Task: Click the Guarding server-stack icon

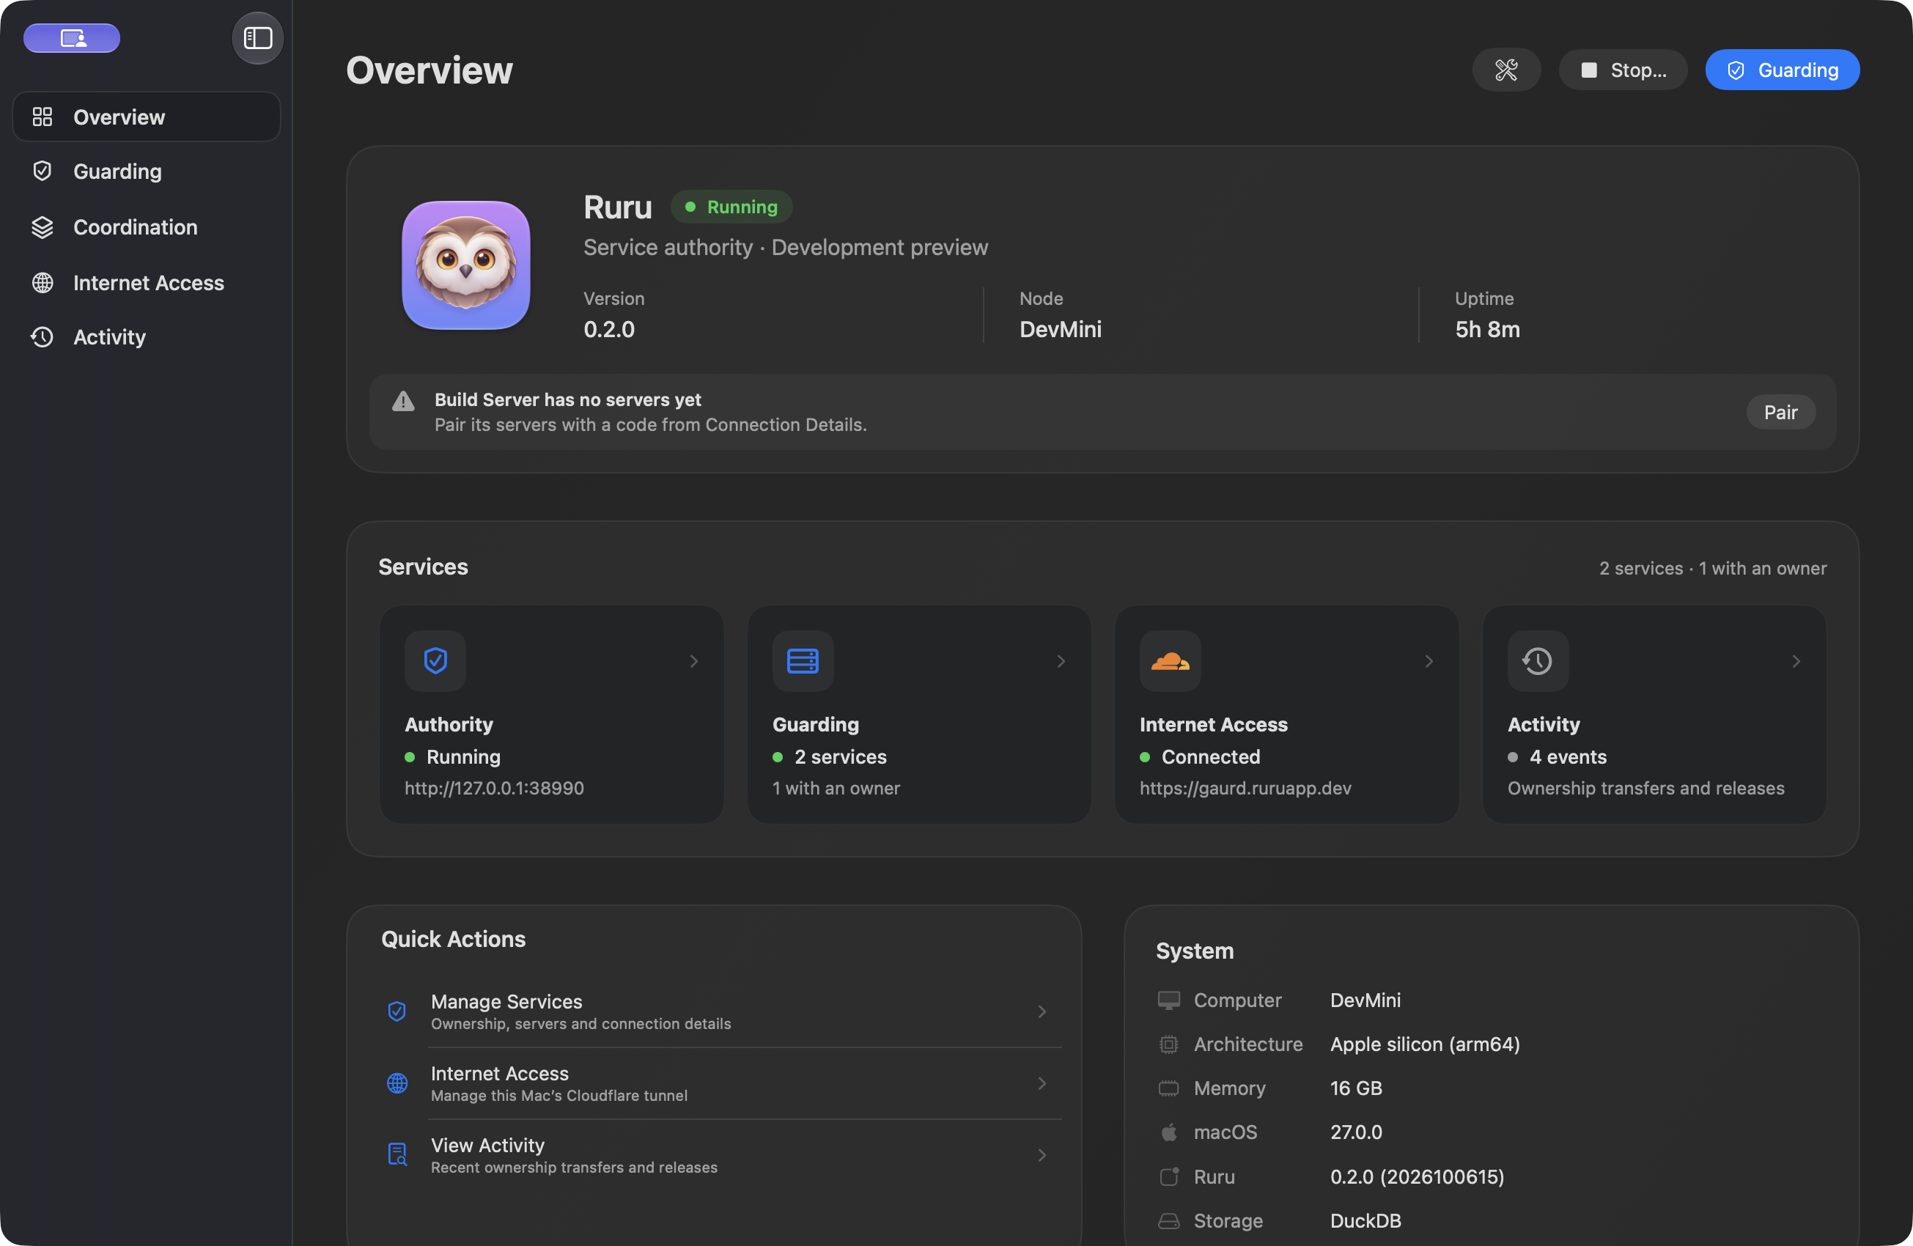Action: pos(802,661)
